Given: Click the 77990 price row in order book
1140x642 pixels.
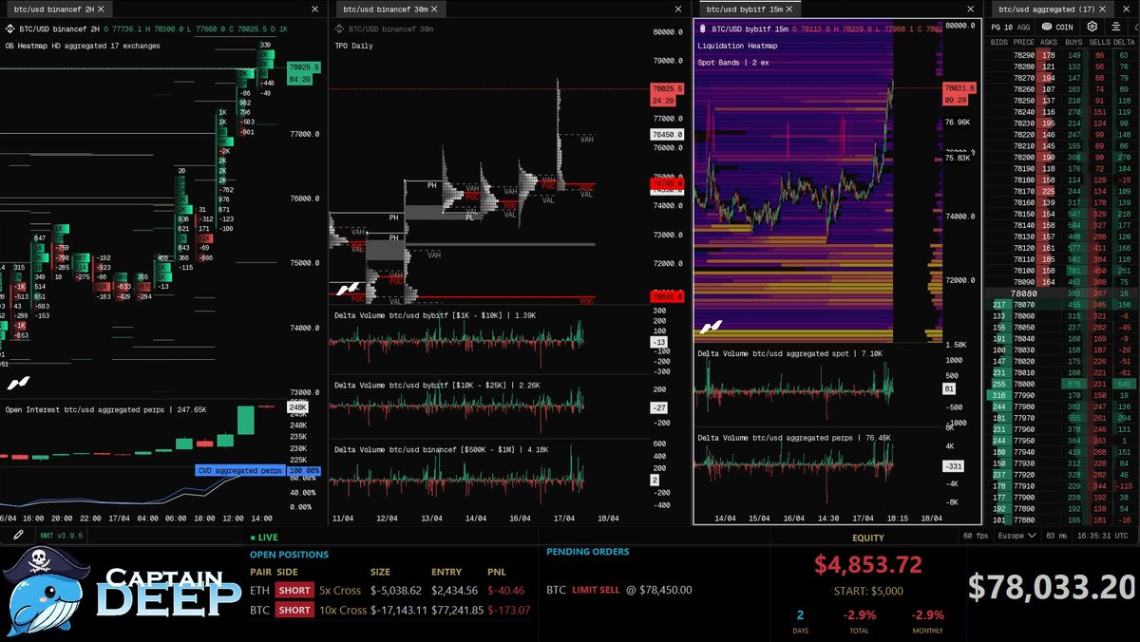Looking at the screenshot, I should [x=1062, y=395].
